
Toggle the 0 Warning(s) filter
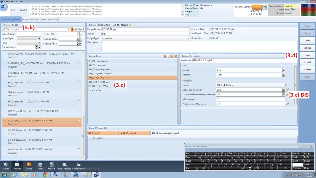pos(134,133)
